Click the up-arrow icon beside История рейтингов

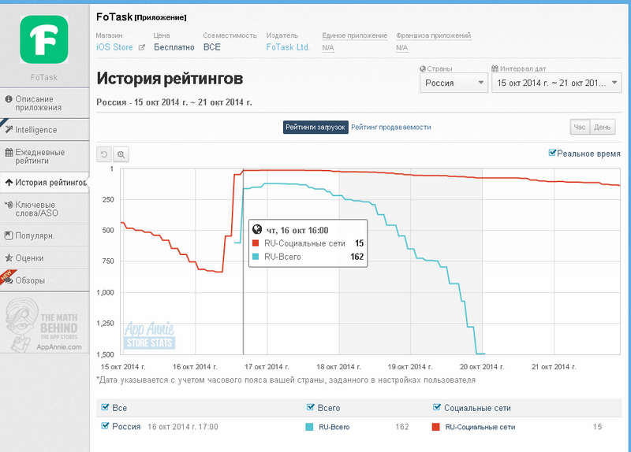click(9, 183)
